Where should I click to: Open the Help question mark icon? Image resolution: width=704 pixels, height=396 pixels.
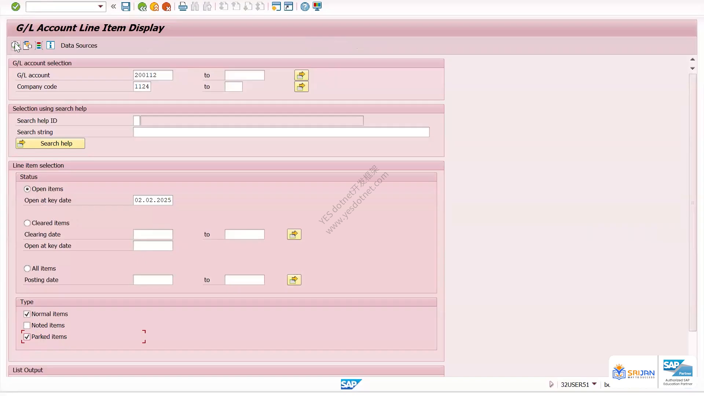click(305, 7)
